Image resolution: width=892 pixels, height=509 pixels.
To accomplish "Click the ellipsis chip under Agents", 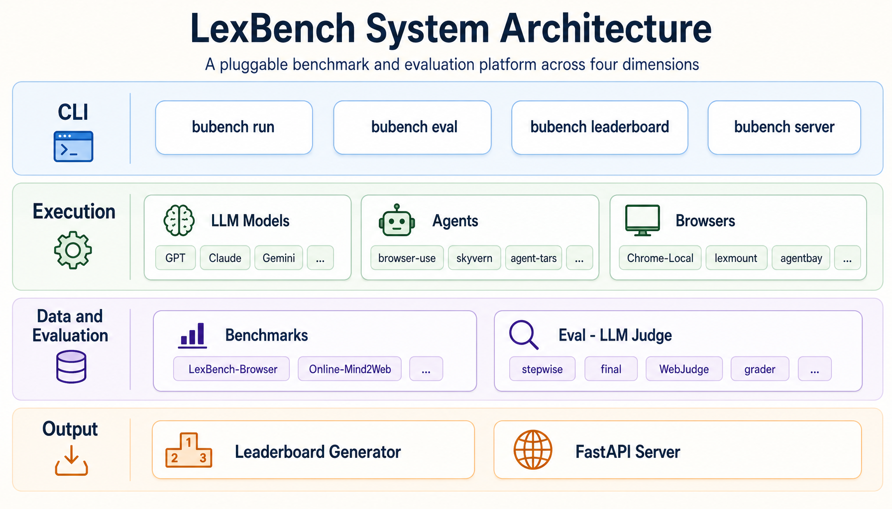I will pyautogui.click(x=579, y=258).
